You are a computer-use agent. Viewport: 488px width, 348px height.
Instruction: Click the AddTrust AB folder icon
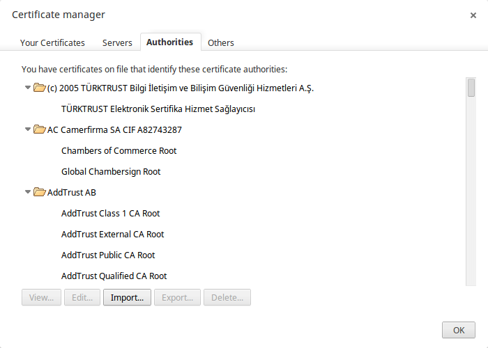(x=40, y=192)
